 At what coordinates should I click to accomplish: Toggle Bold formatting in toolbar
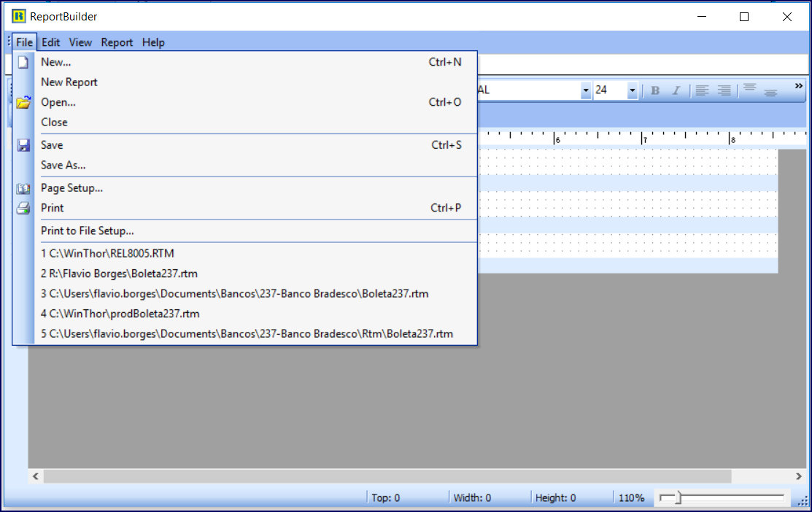click(655, 90)
